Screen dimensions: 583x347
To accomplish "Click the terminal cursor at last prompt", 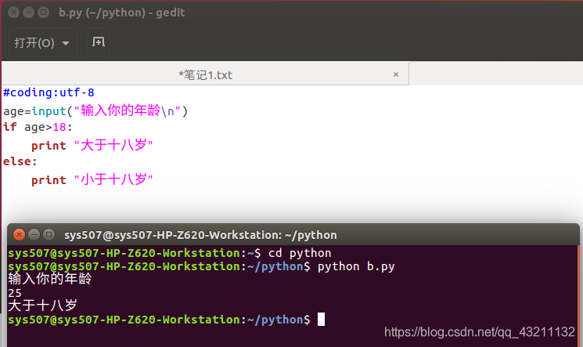I will tap(322, 320).
